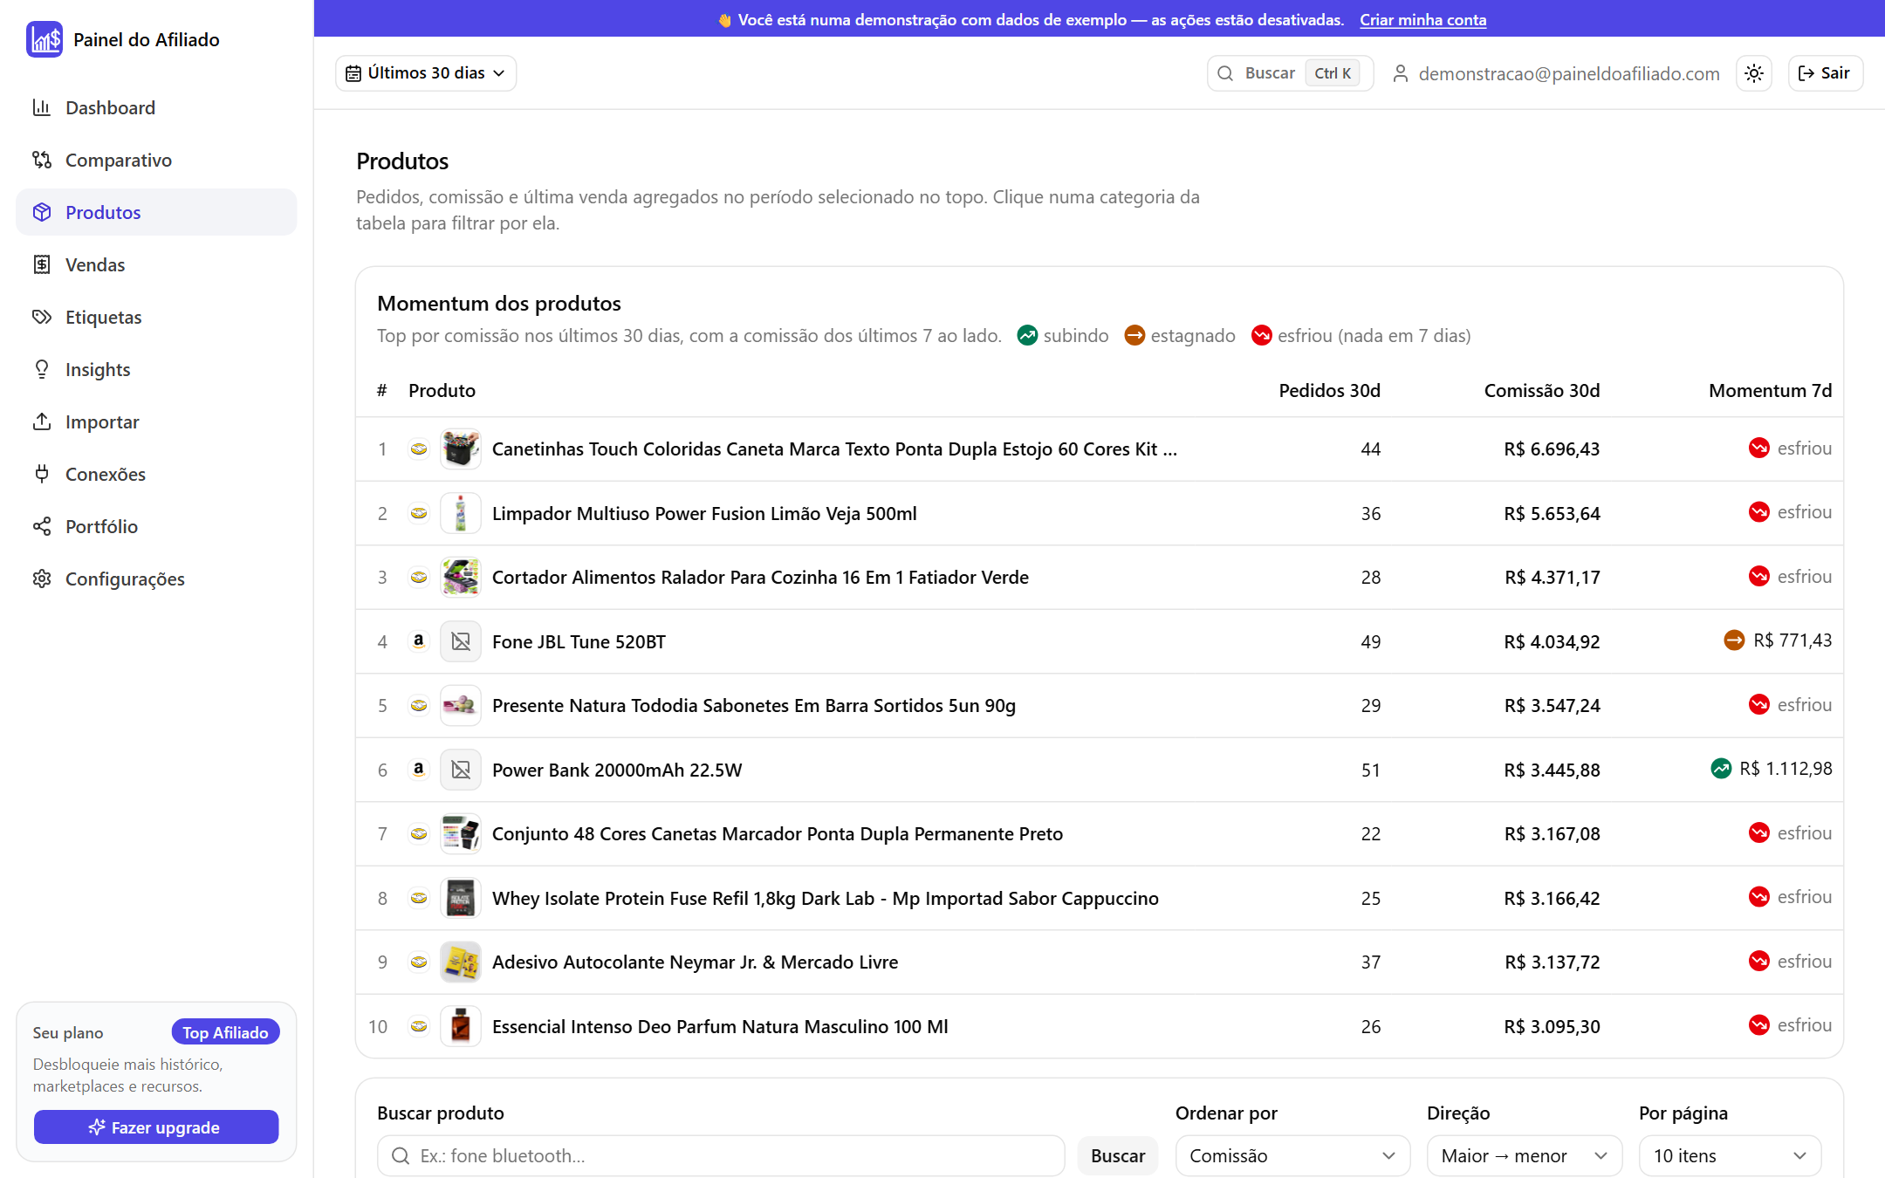The image size is (1885, 1178).
Task: Select Produtos in the sidebar
Action: click(x=156, y=212)
